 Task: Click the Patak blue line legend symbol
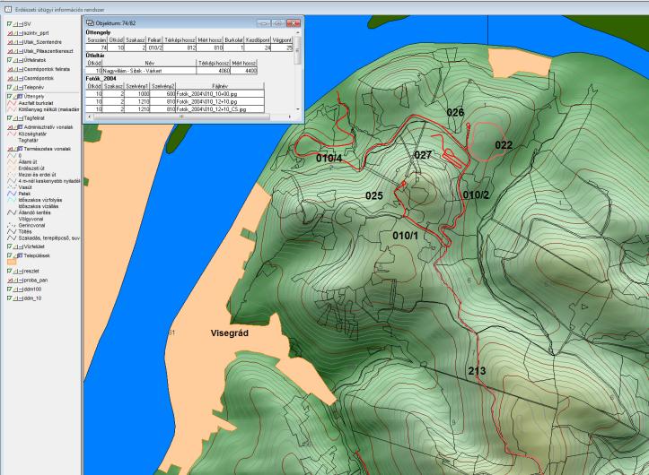pos(12,194)
